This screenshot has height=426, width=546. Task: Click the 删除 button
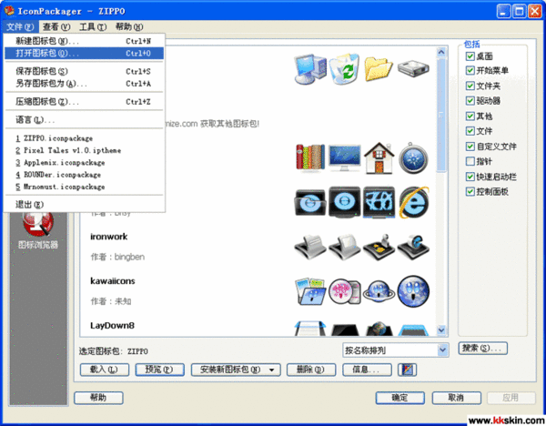pos(311,370)
